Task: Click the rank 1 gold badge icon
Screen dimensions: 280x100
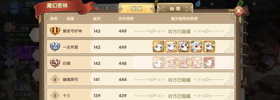Action: click(55, 31)
